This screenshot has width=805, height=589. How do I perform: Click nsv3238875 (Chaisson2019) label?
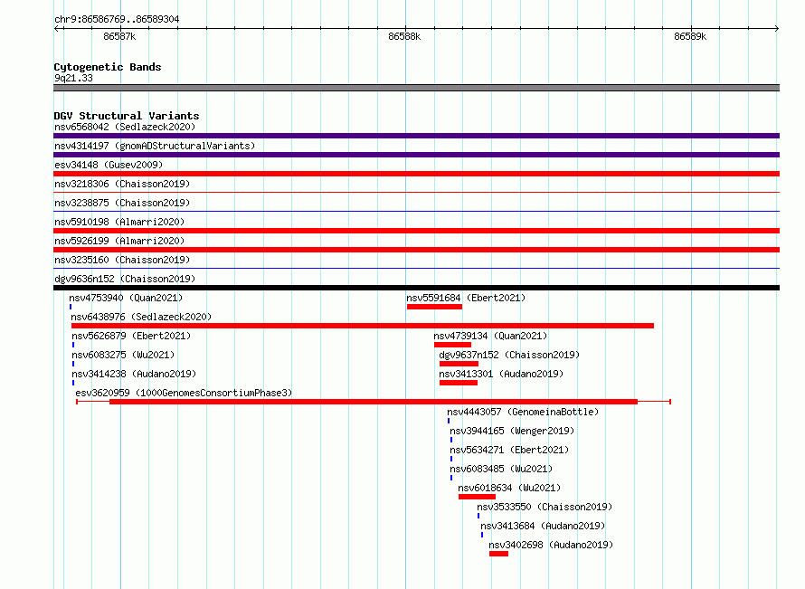click(x=122, y=203)
